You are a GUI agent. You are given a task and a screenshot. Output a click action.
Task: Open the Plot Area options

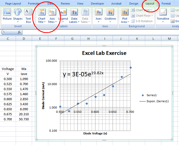point(125,16)
